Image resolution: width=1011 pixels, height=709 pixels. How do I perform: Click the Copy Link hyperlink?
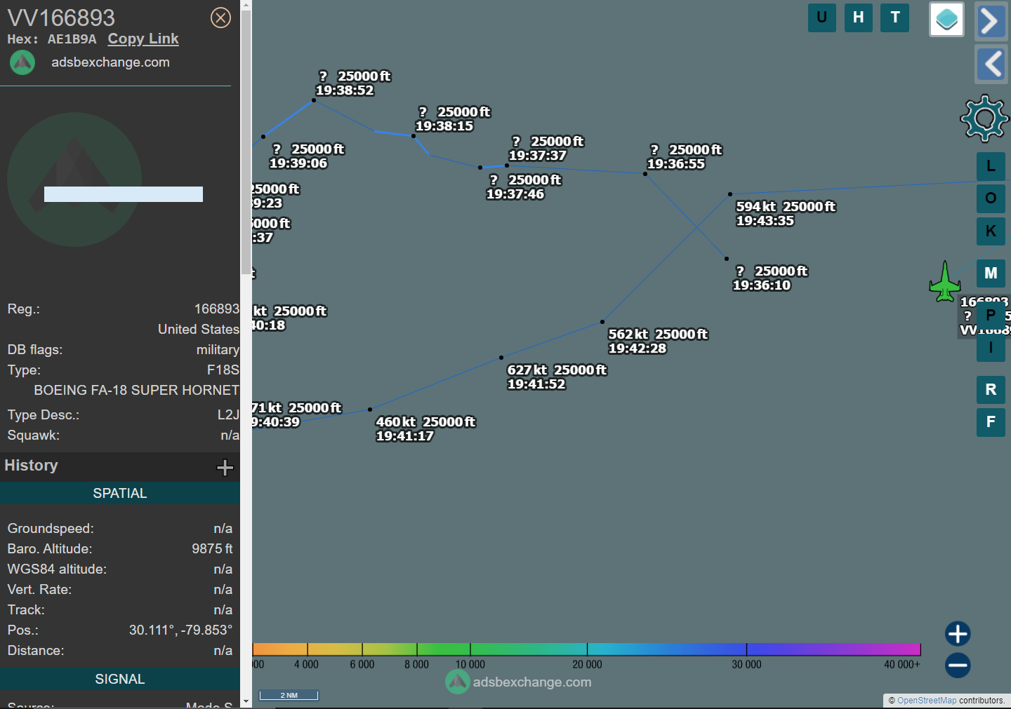[143, 39]
